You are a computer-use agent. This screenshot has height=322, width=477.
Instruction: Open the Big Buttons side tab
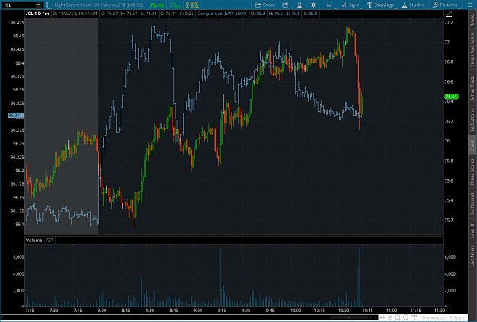coord(472,120)
